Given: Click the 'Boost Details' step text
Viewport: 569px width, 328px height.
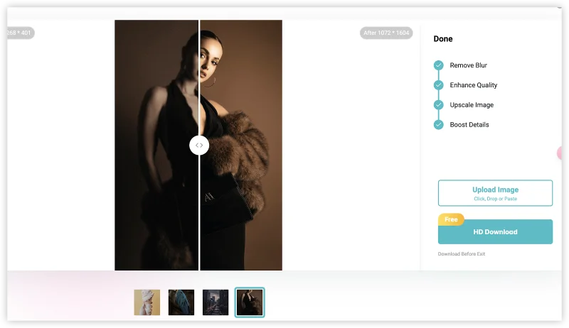Looking at the screenshot, I should [469, 124].
